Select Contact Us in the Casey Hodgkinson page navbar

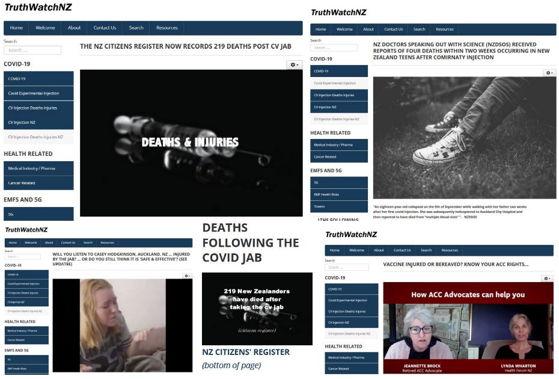68,242
